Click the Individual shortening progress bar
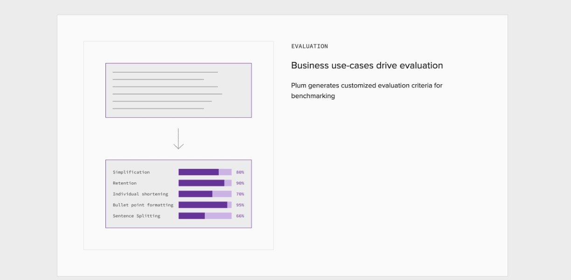Screen dimensions: 571x280 coord(205,194)
